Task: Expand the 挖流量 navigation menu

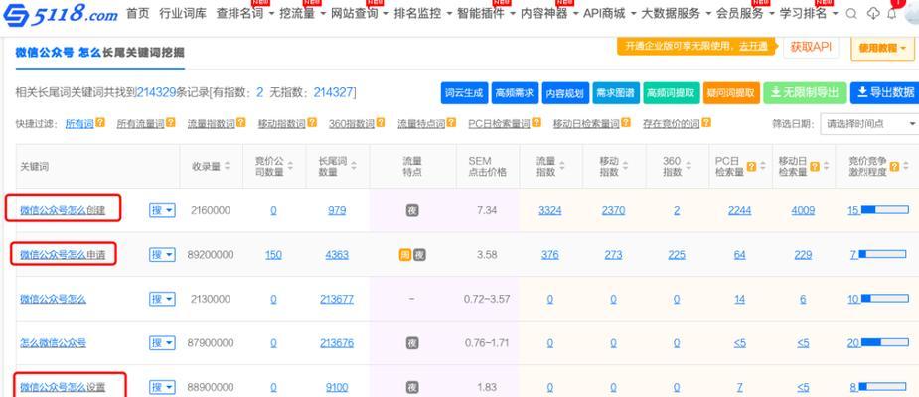Action: (x=303, y=14)
